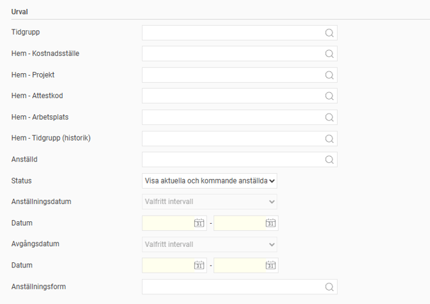The width and height of the screenshot is (430, 304).
Task: Click into the Tidgrupp text field
Action: click(231, 33)
